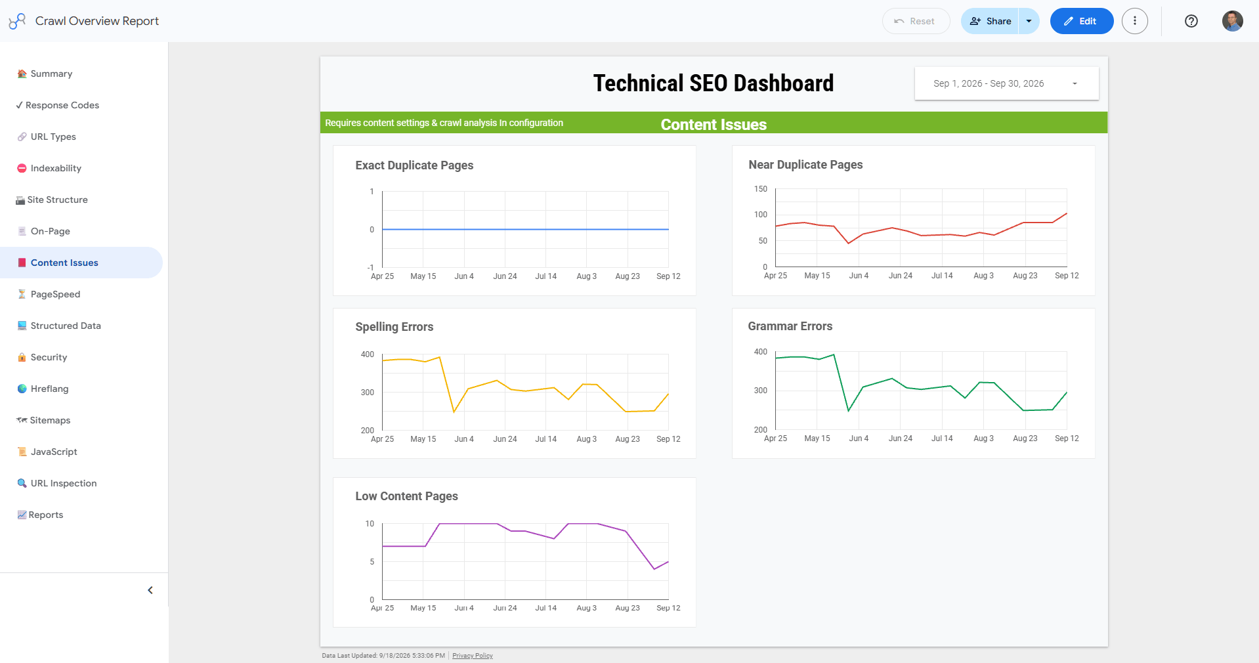Screen dimensions: 1259x663
Task: Click the Response Codes checkmark icon
Action: tap(20, 105)
